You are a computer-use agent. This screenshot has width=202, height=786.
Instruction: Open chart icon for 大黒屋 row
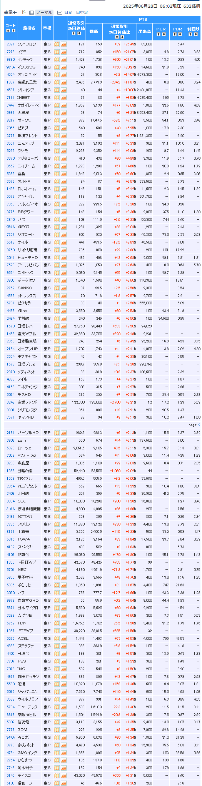coord(63,112)
